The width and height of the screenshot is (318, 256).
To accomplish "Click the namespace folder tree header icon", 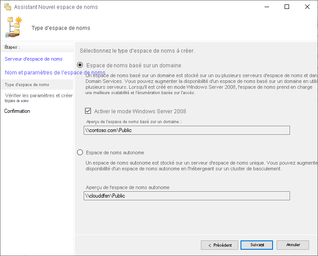I will tap(14, 27).
